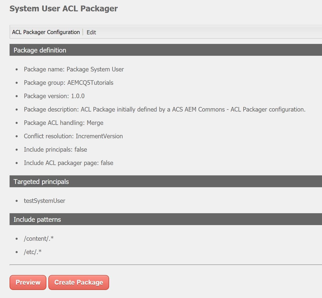The image size is (322, 298).
Task: Click the Include ACL packager page entry
Action: (69, 163)
